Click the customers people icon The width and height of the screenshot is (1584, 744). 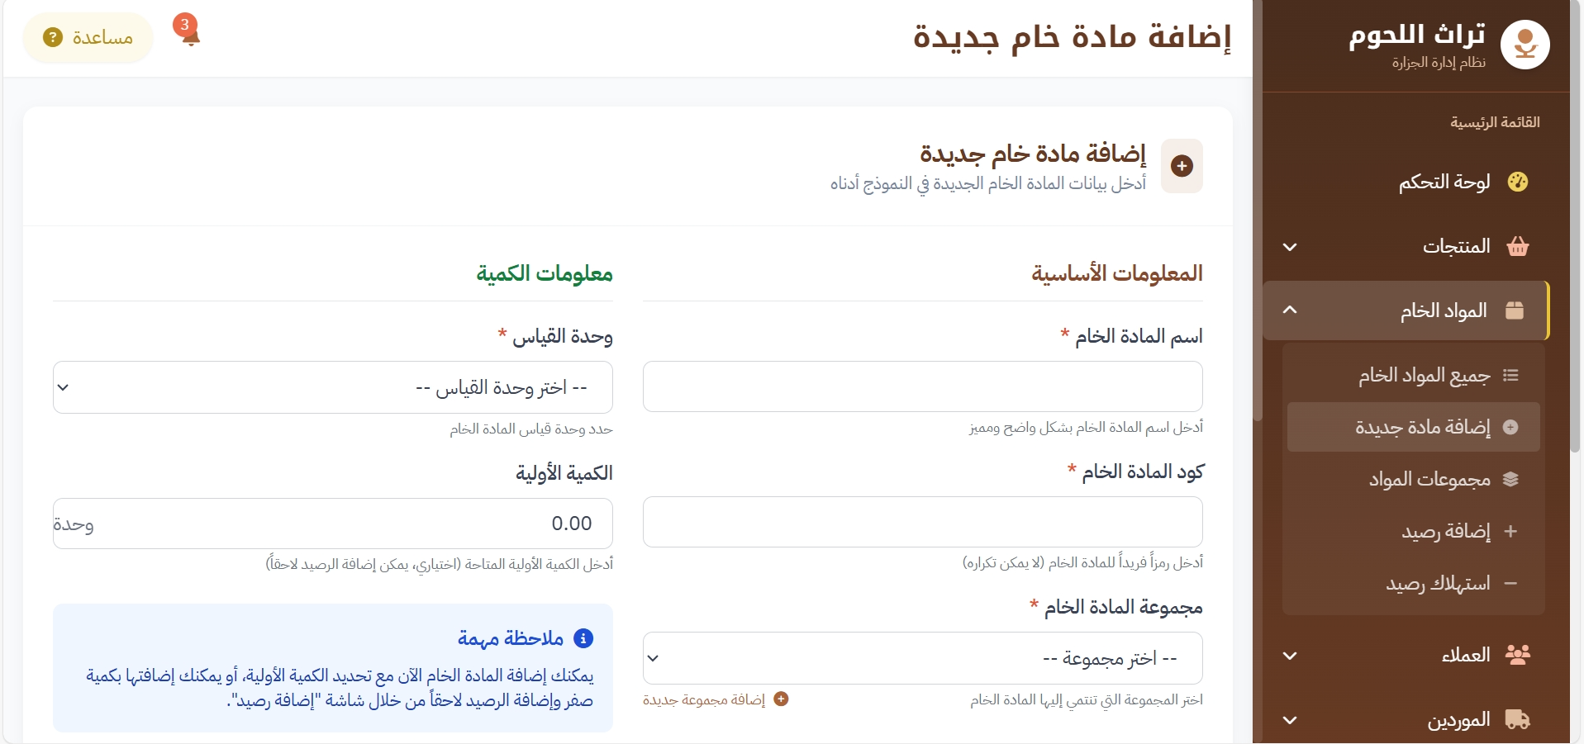pyautogui.click(x=1517, y=655)
